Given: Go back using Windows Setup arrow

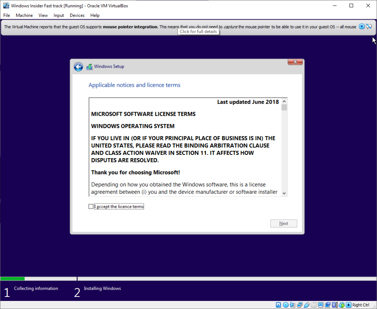Looking at the screenshot, I should (78, 67).
